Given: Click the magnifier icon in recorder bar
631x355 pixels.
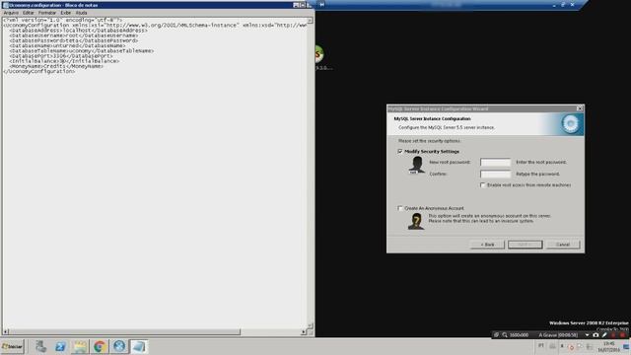Looking at the screenshot, I should [505, 335].
